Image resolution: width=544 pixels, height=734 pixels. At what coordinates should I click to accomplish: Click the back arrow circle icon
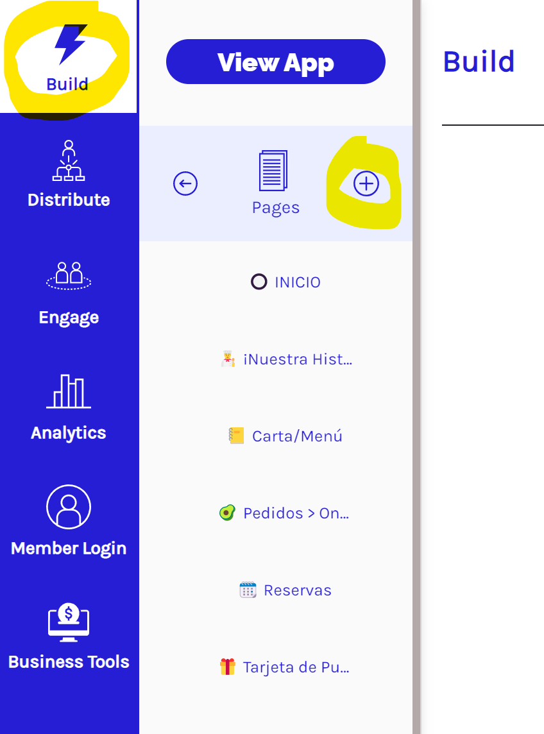(185, 183)
